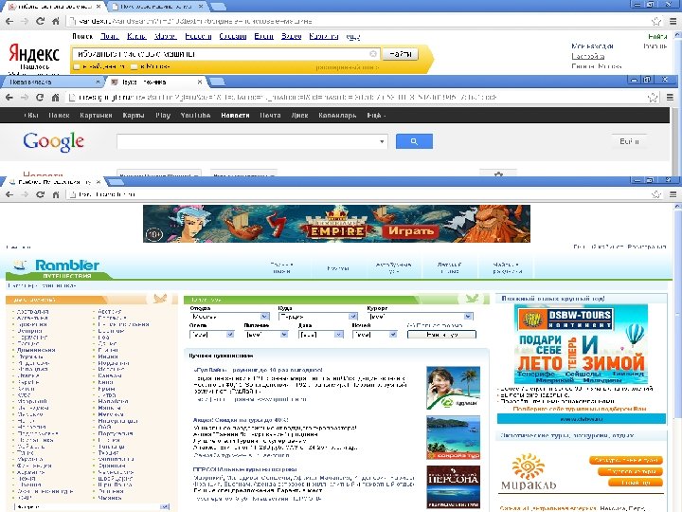The width and height of the screenshot is (682, 512).
Task: Open the Ночей nights dropdown
Action: tap(375, 335)
